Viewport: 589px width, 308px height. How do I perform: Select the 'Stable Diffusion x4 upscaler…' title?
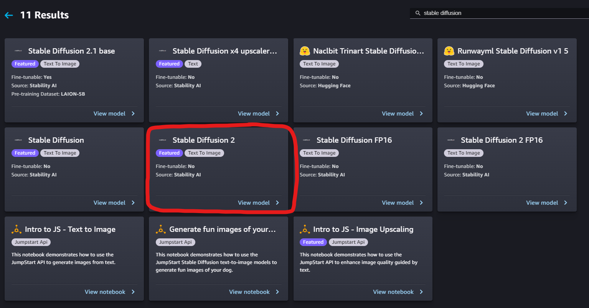pos(225,51)
